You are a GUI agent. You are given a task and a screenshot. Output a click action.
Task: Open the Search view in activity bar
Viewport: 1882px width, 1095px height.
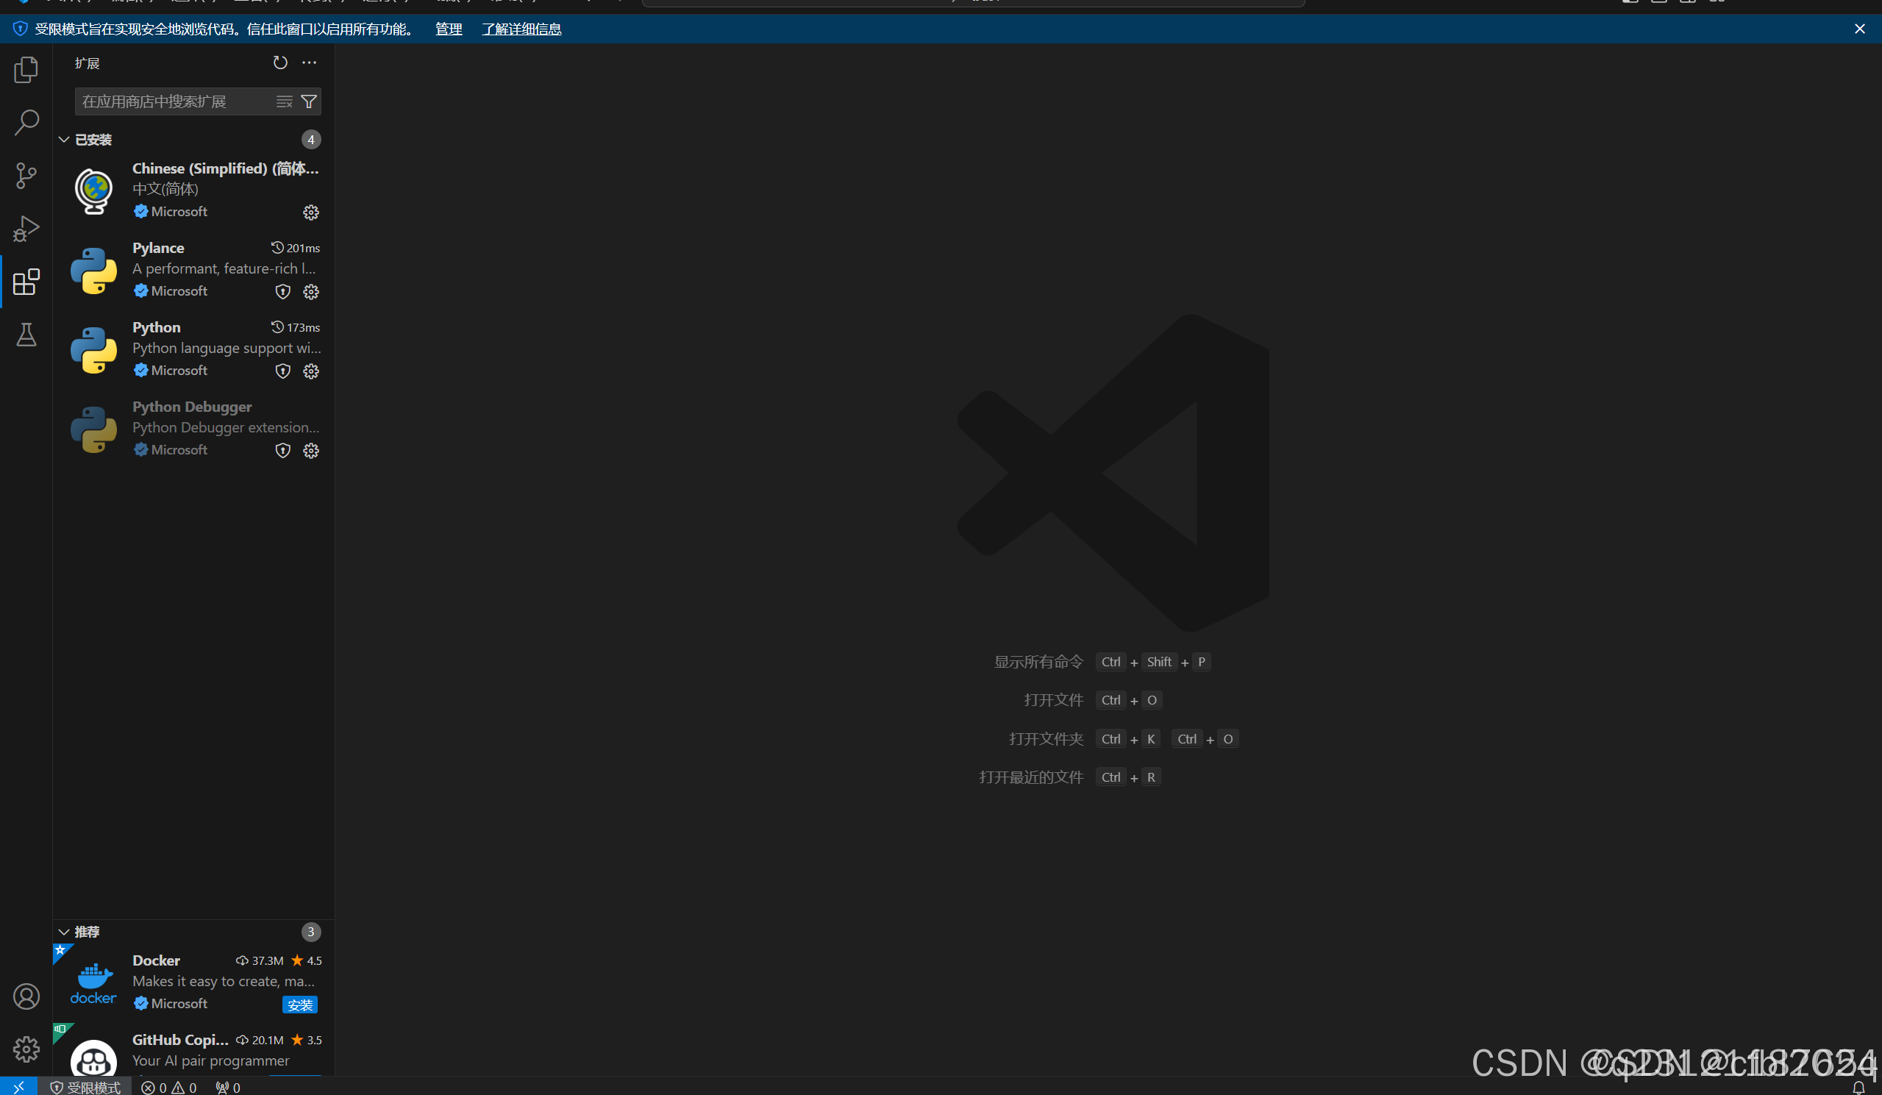(26, 123)
